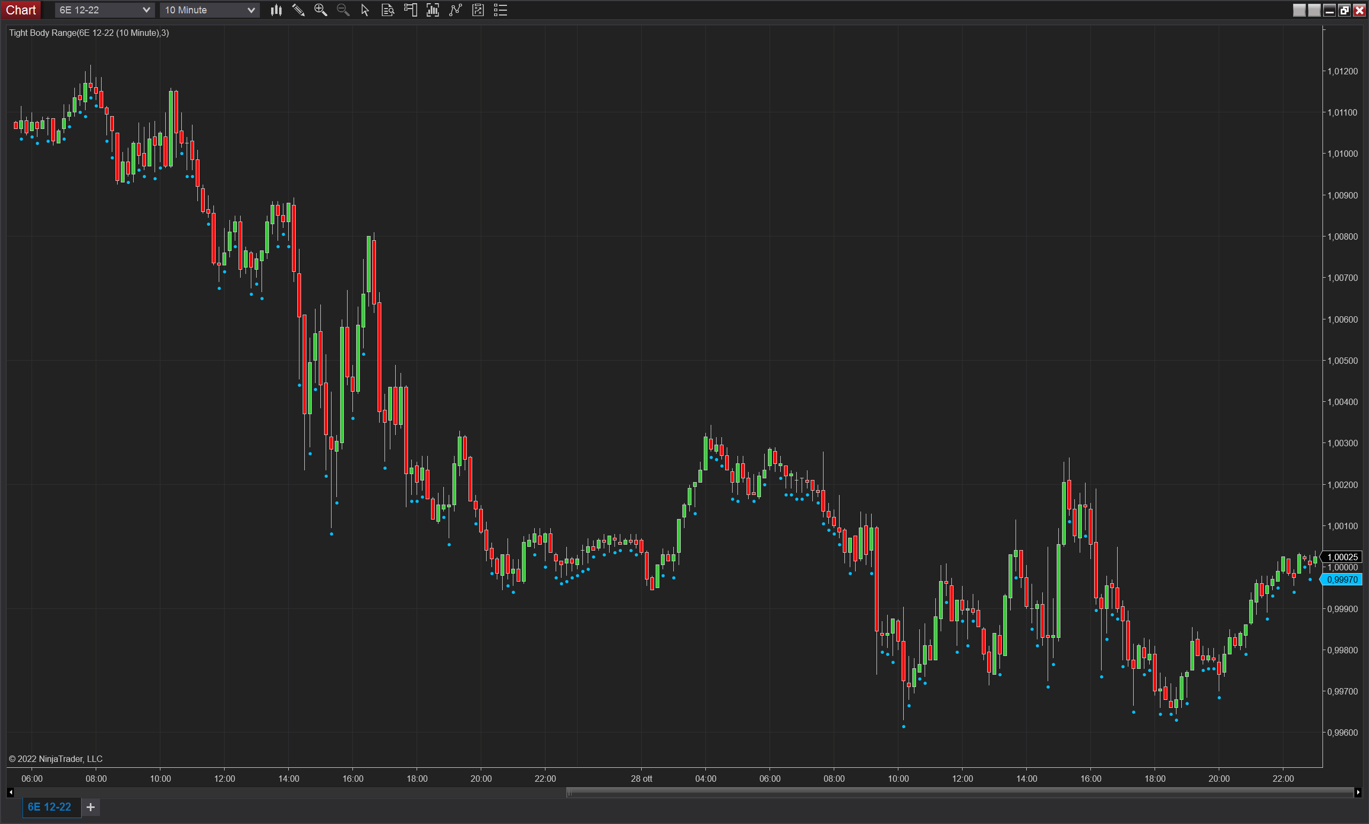Open the Data Box document-search icon
Viewport: 1369px width, 824px height.
(388, 10)
